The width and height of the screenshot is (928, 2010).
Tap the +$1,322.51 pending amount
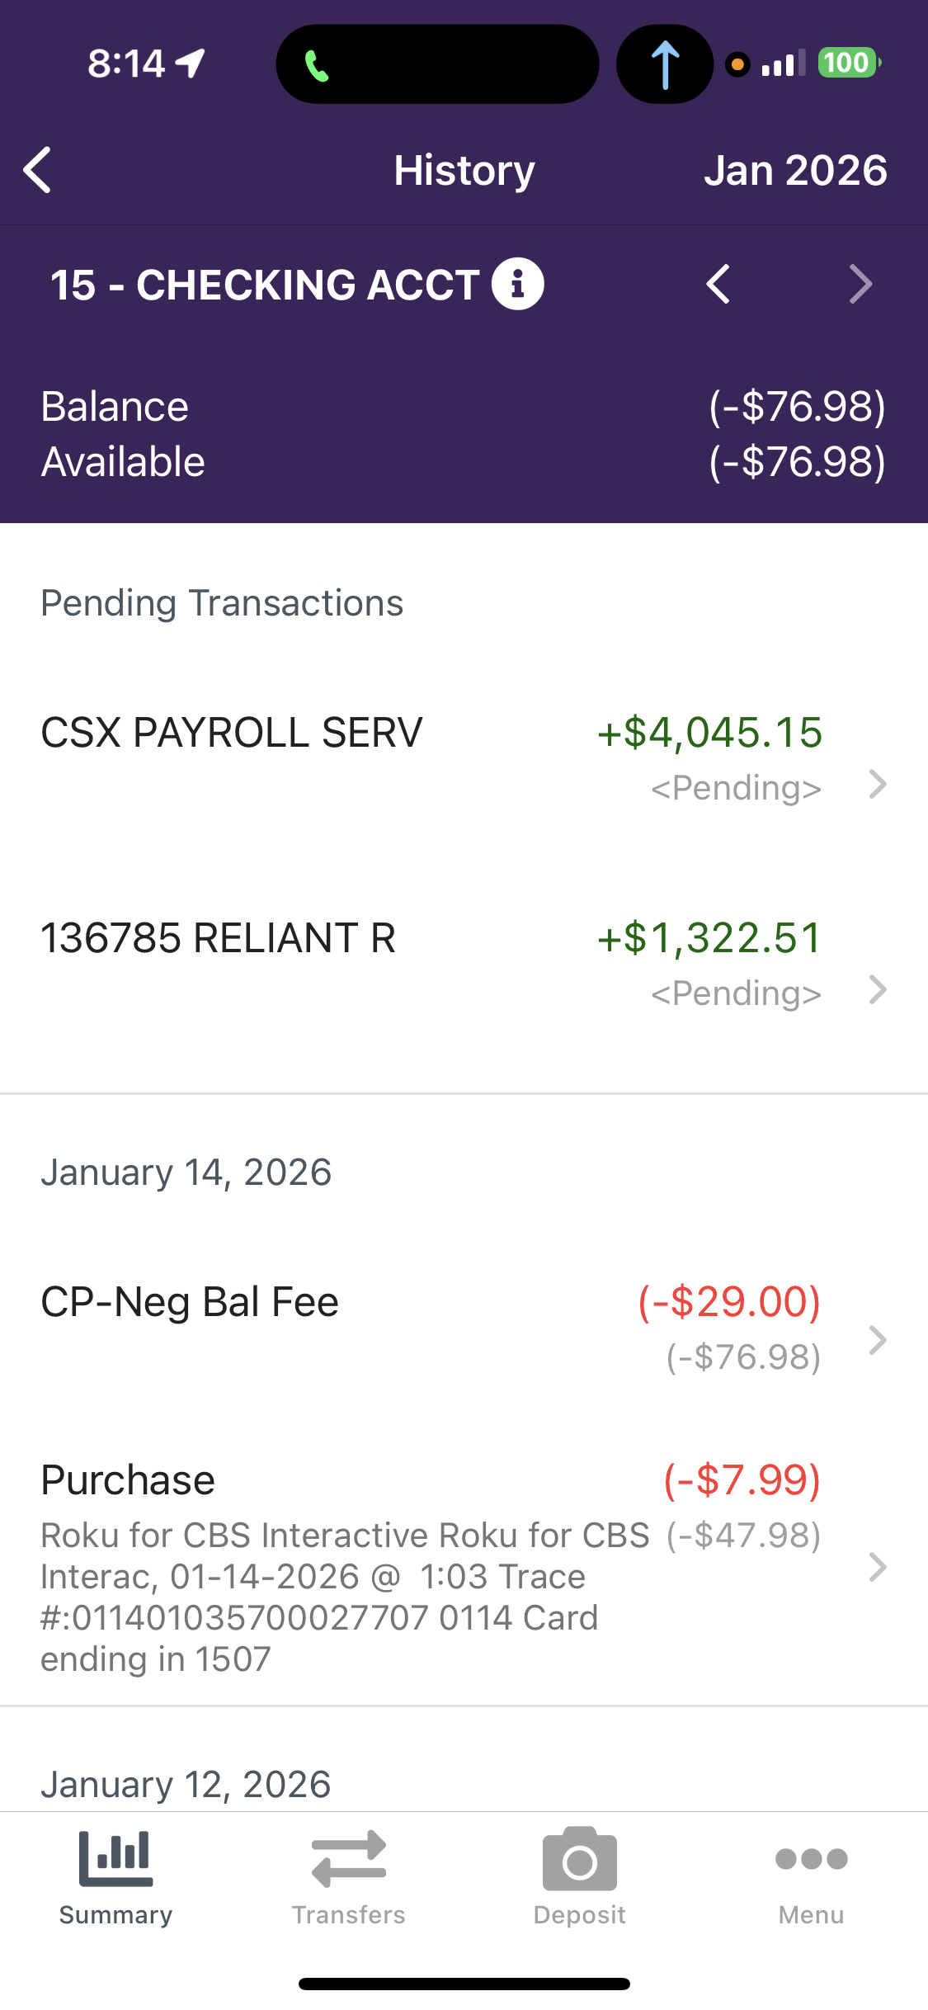[x=709, y=938]
